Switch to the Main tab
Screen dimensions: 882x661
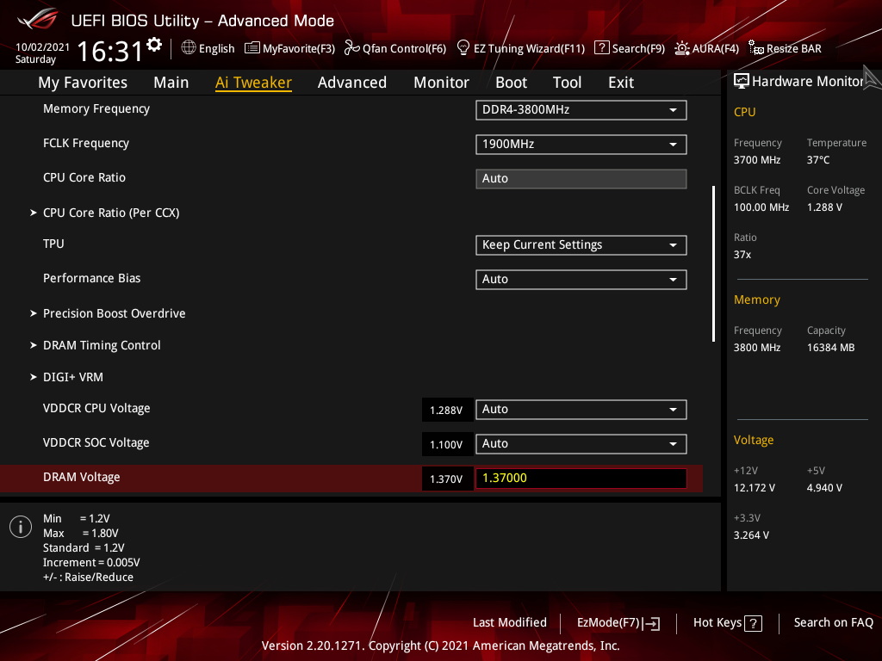click(171, 83)
